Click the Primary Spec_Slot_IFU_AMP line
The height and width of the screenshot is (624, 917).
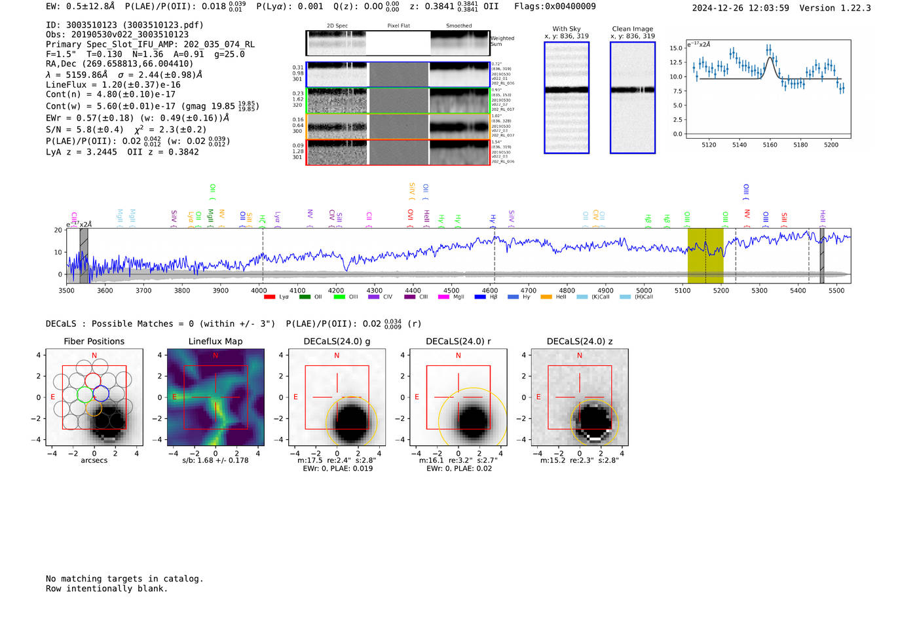(x=150, y=45)
